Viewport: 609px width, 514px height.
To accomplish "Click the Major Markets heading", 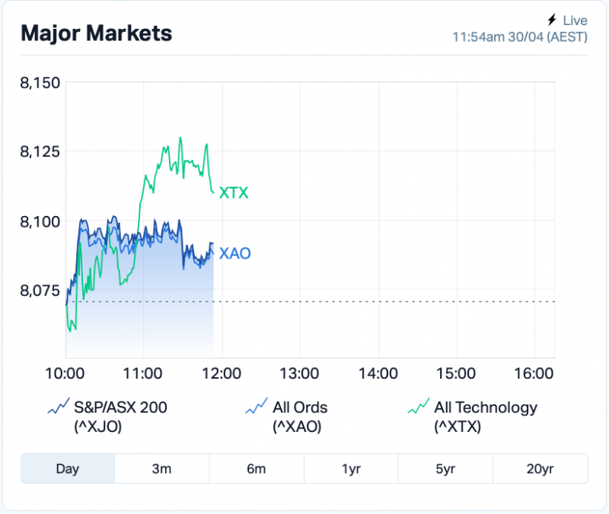I will (96, 33).
